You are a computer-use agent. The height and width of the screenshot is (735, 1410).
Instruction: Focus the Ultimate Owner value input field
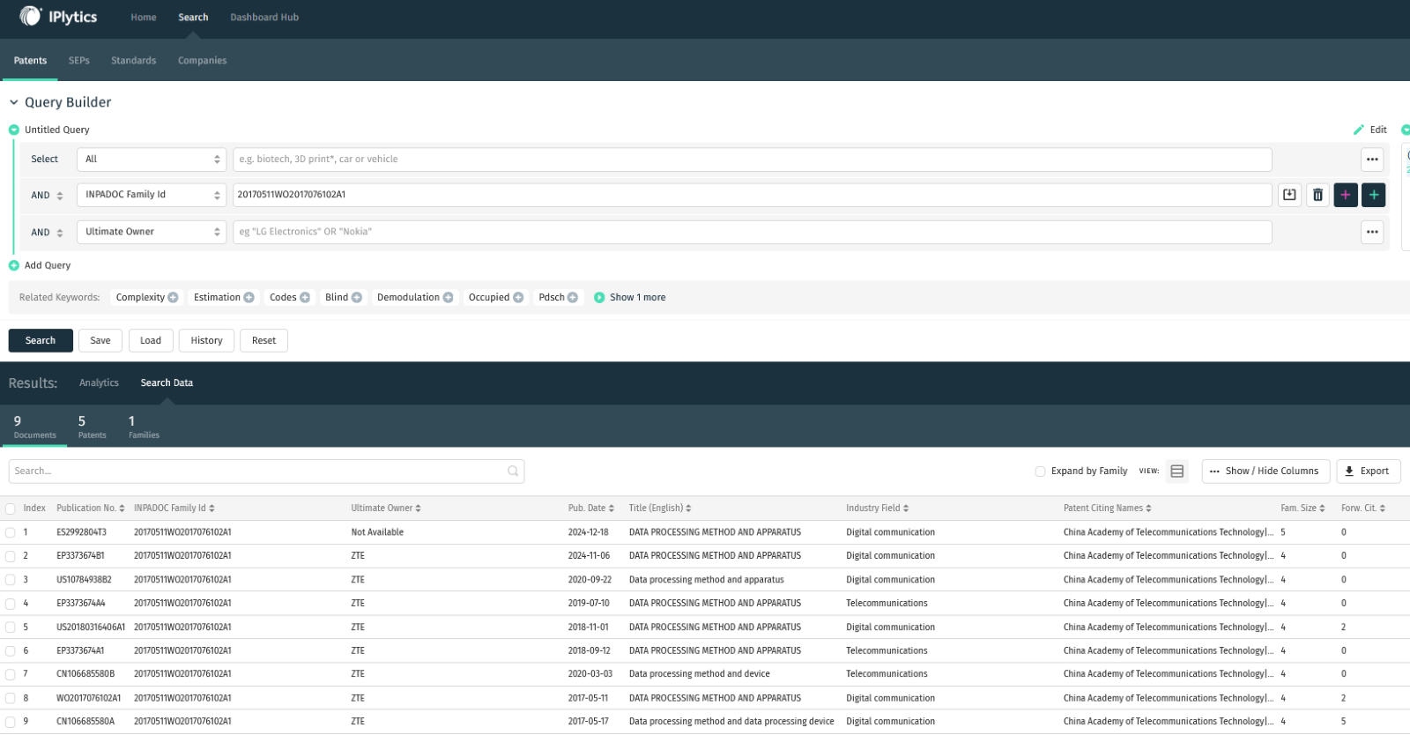(753, 232)
